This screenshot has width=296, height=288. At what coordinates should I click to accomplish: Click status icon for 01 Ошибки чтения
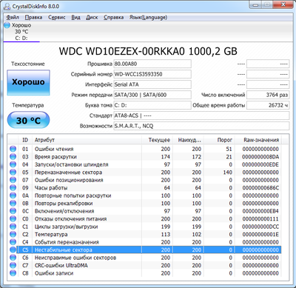pyautogui.click(x=13, y=149)
